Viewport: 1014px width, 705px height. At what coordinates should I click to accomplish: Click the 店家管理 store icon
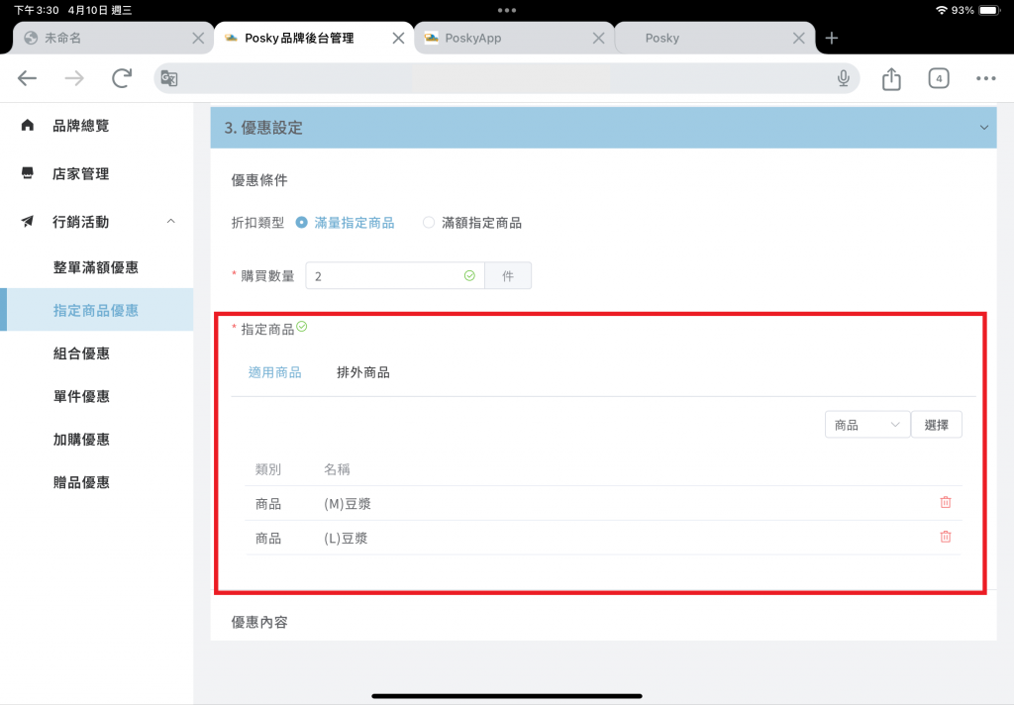click(x=27, y=172)
